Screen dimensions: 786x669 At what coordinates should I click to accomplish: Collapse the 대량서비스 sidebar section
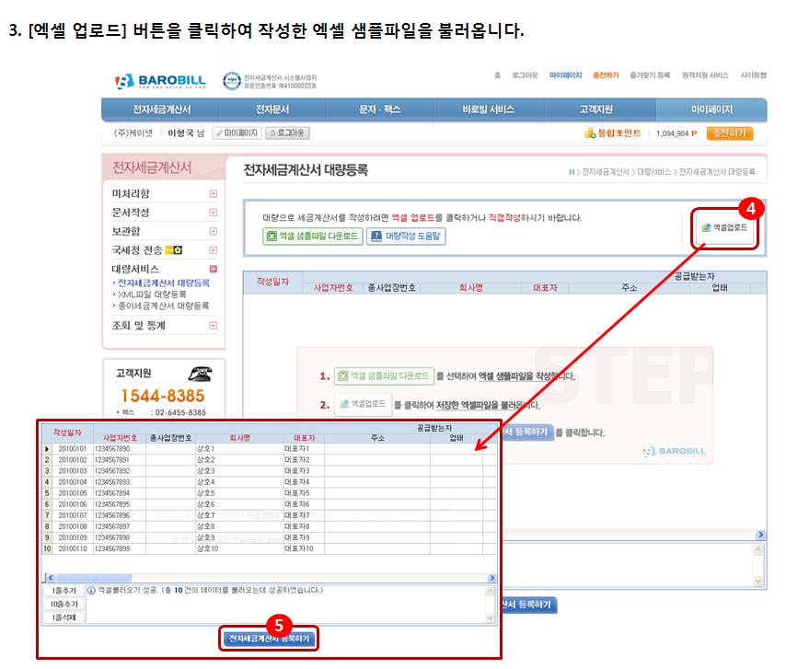[214, 269]
